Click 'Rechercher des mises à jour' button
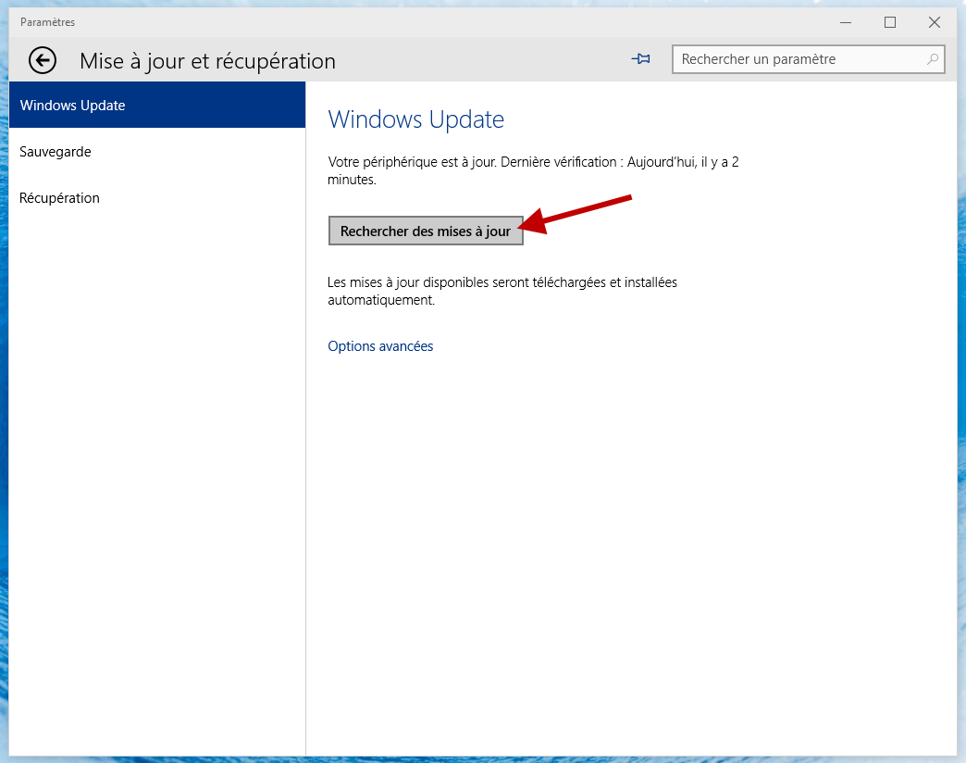Screen dimensions: 966x763 [x=426, y=231]
